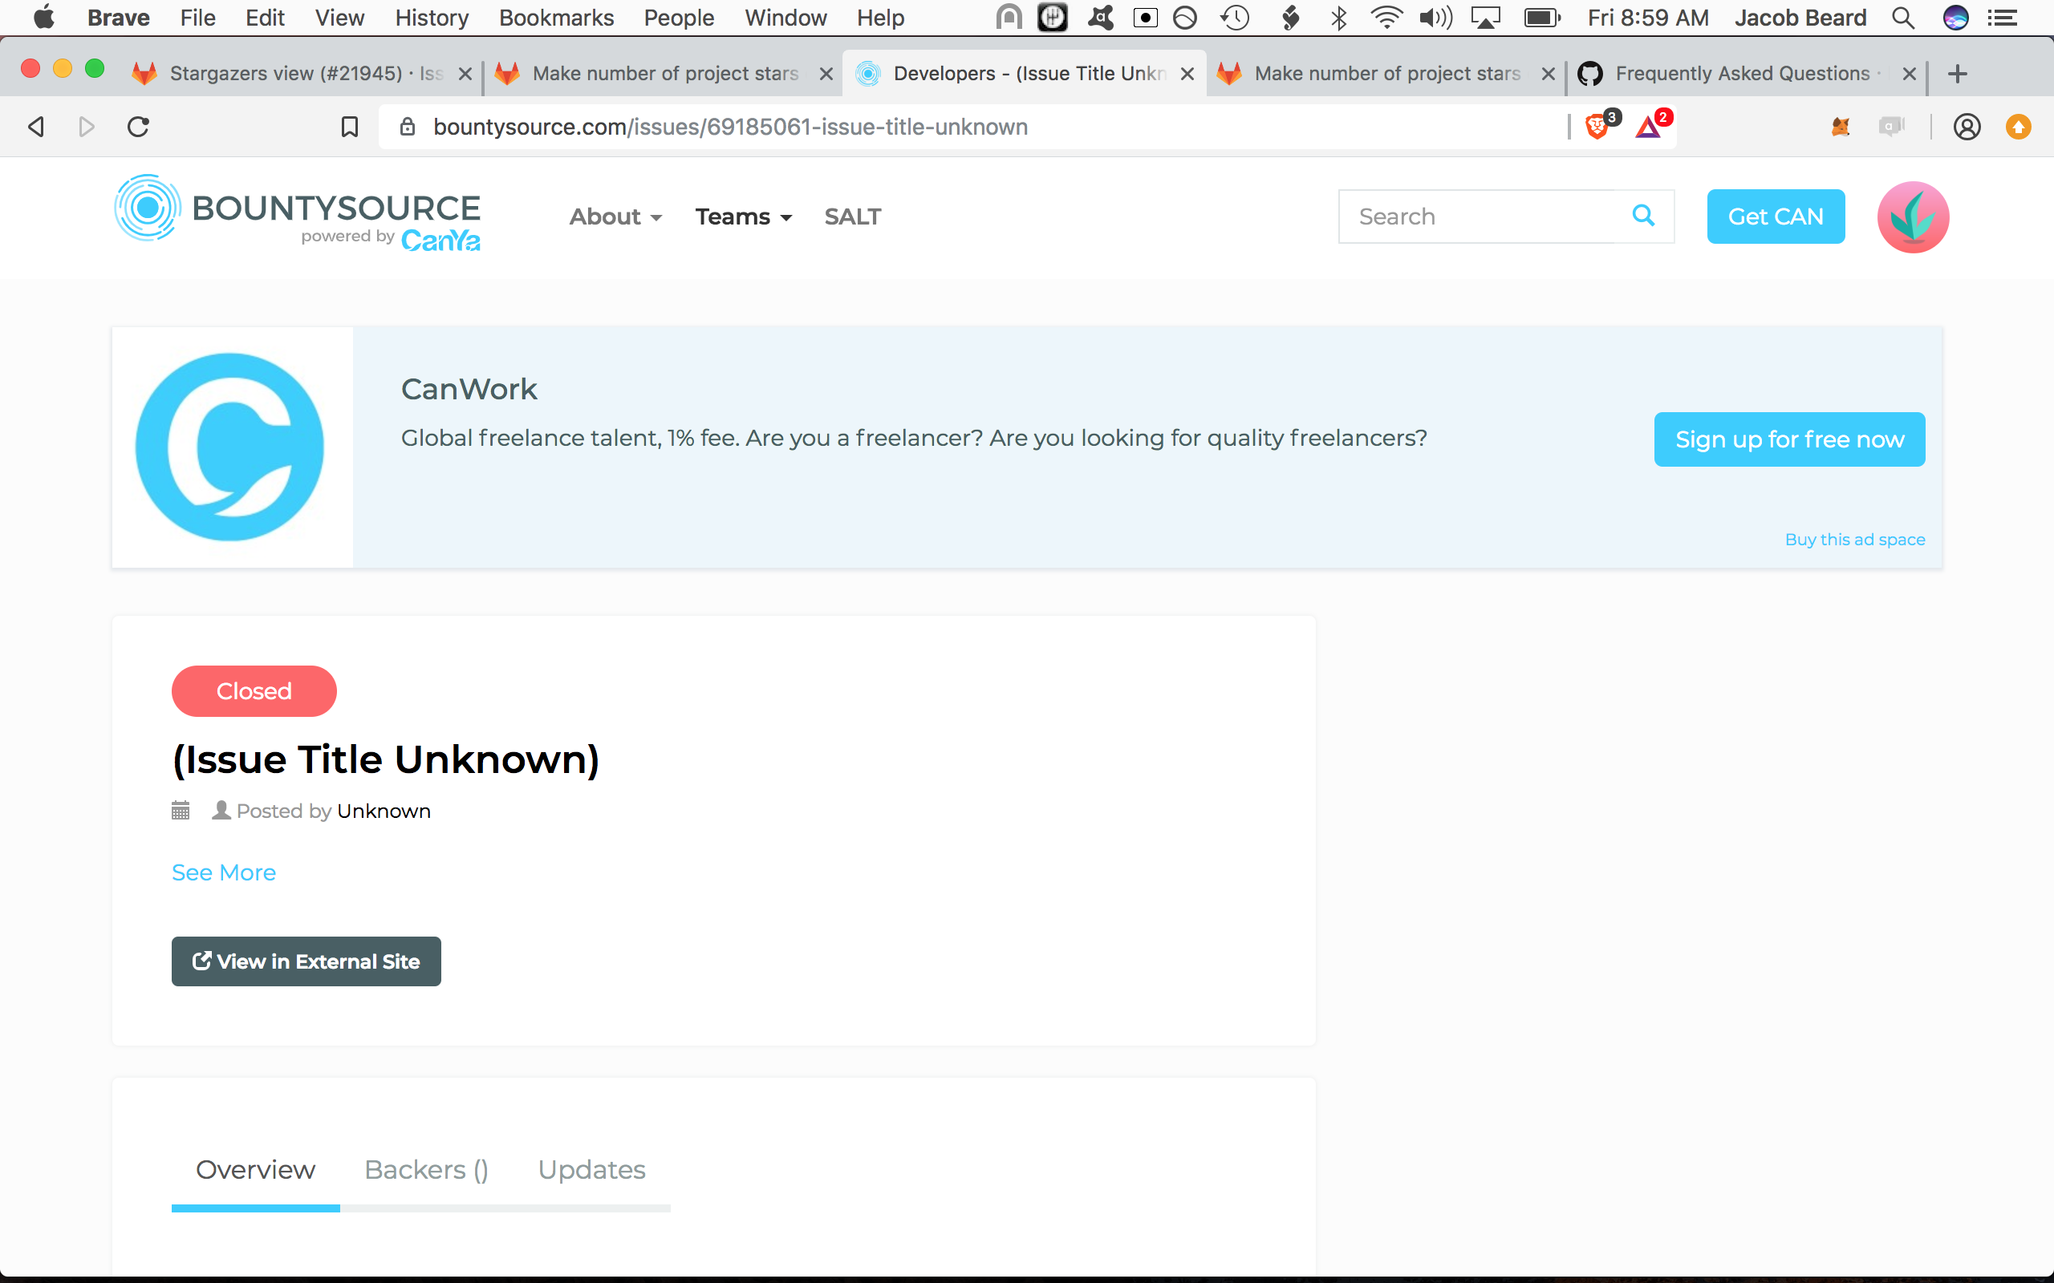This screenshot has height=1283, width=2054.
Task: Open the browser profile icon
Action: (1967, 127)
